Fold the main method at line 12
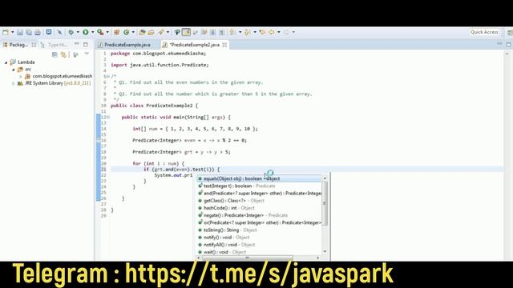The image size is (513, 288). (x=108, y=117)
